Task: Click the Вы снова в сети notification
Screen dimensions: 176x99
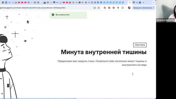Action: tap(68, 15)
